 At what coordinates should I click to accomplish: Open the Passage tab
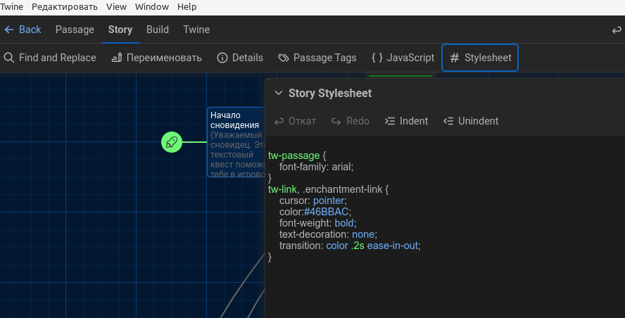coord(75,30)
